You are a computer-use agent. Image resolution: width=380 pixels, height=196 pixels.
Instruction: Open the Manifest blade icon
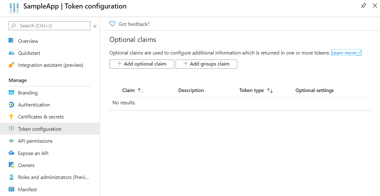point(12,189)
